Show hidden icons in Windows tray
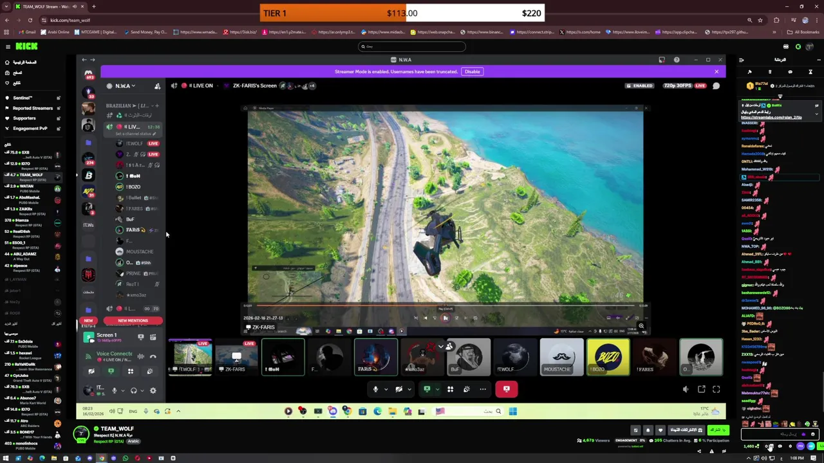This screenshot has width=824, height=463. click(x=749, y=458)
